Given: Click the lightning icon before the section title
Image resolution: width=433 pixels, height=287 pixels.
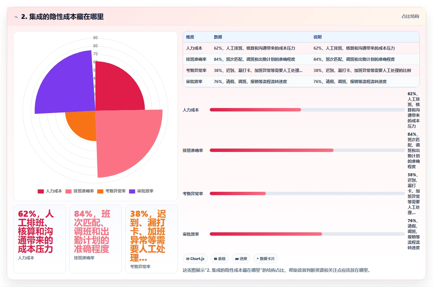Looking at the screenshot, I should coord(16,17).
